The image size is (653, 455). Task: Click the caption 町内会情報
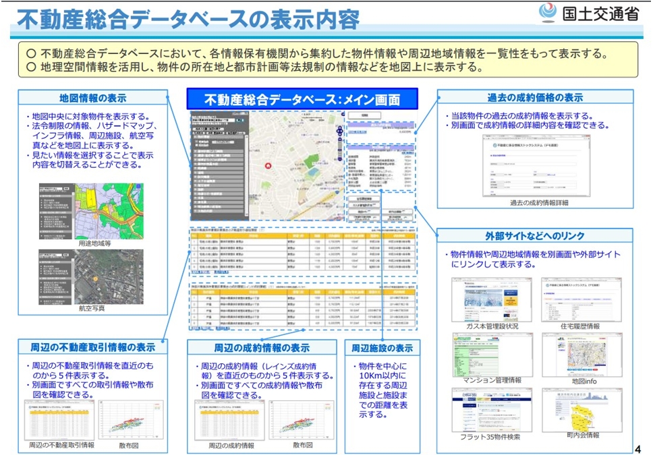click(583, 435)
